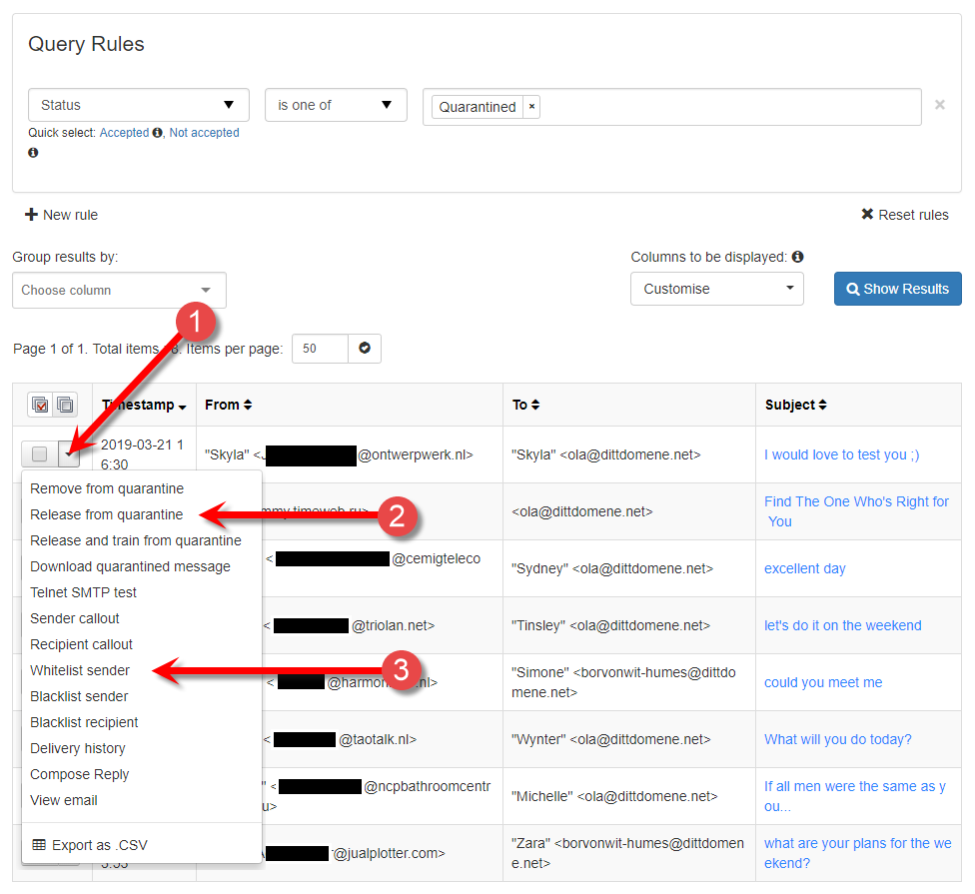Select Delivery history
975x894 pixels.
pos(78,749)
